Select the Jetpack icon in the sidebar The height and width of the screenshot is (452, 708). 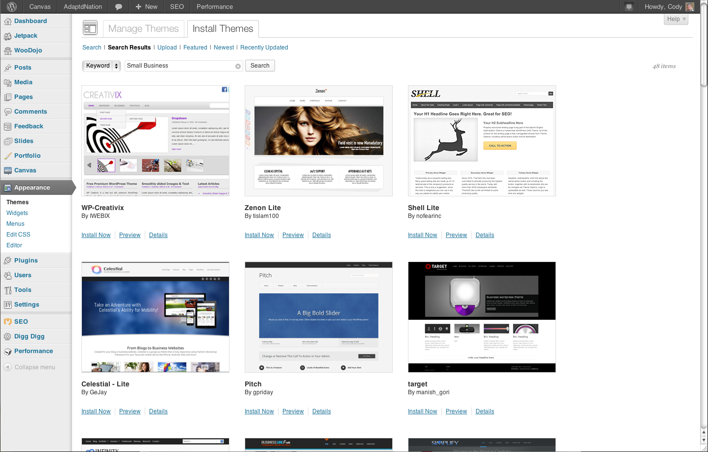(x=9, y=35)
